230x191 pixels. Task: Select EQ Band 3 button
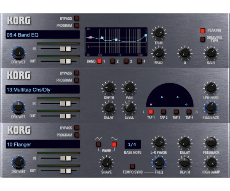tap(126, 61)
